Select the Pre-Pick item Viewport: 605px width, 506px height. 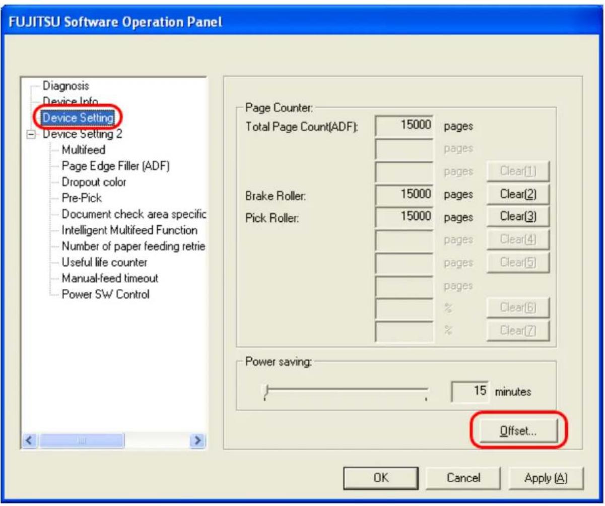[82, 198]
